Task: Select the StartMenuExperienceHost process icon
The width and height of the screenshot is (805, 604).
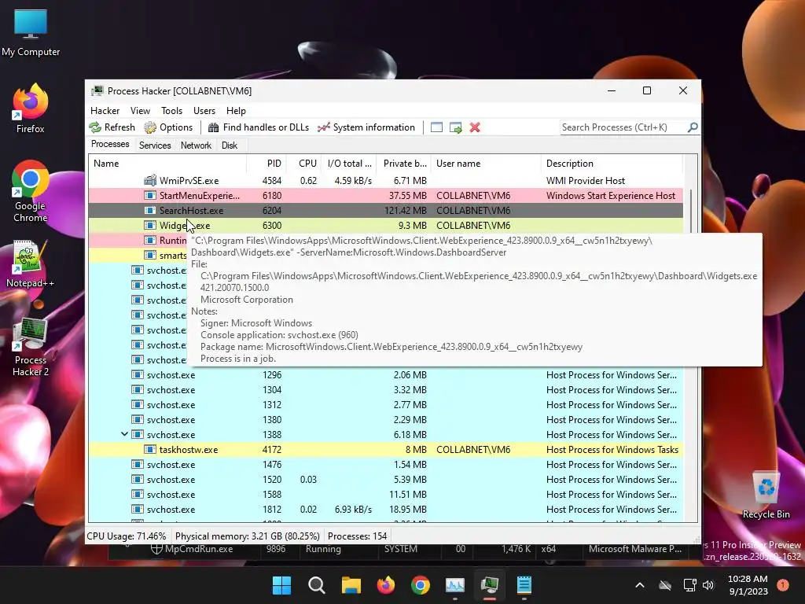Action: (150, 195)
